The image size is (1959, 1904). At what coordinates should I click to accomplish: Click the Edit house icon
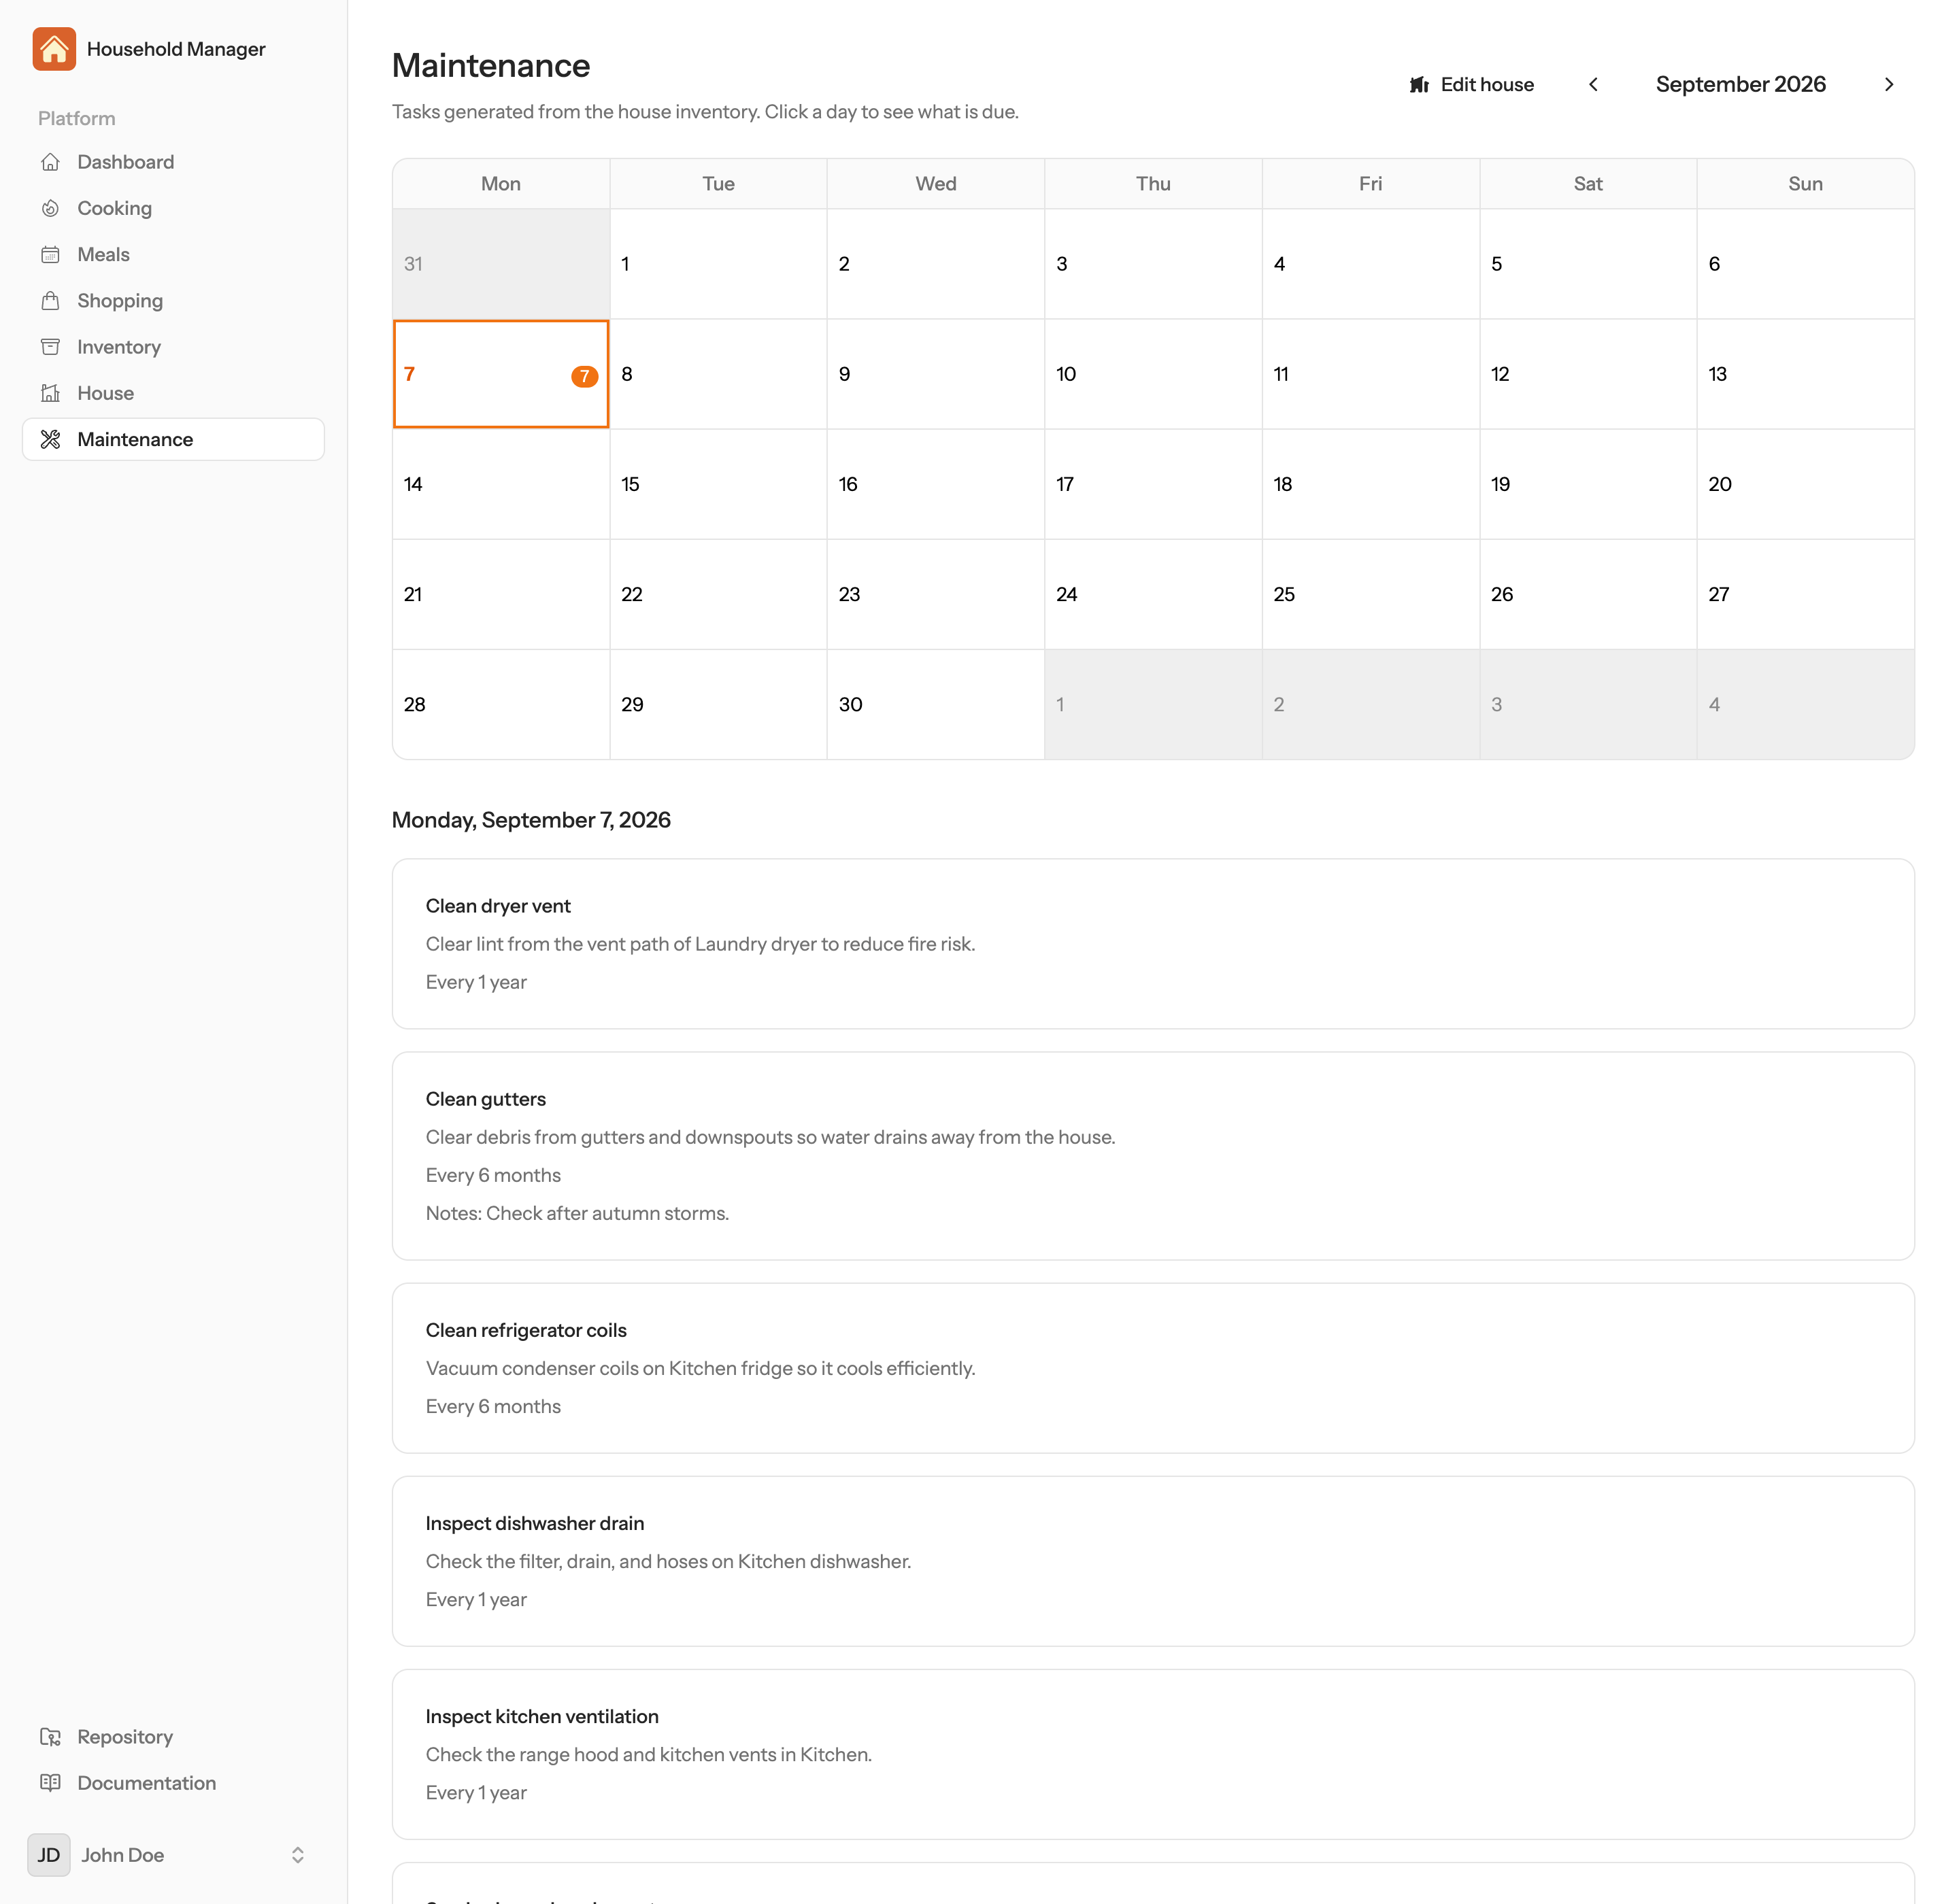click(x=1419, y=85)
